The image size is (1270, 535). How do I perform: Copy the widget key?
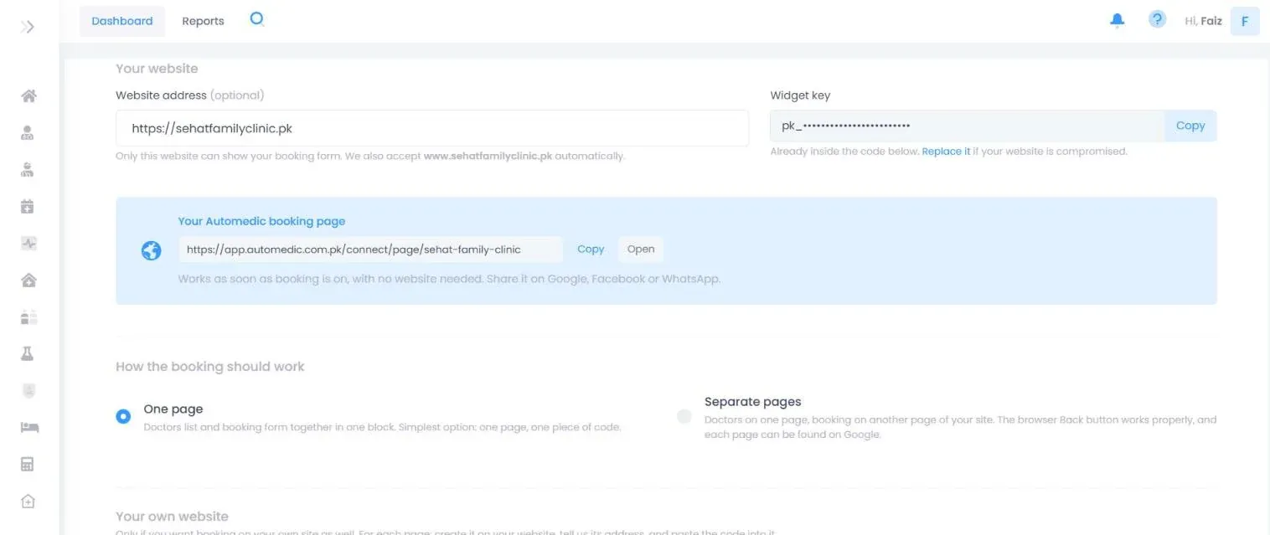coord(1190,126)
